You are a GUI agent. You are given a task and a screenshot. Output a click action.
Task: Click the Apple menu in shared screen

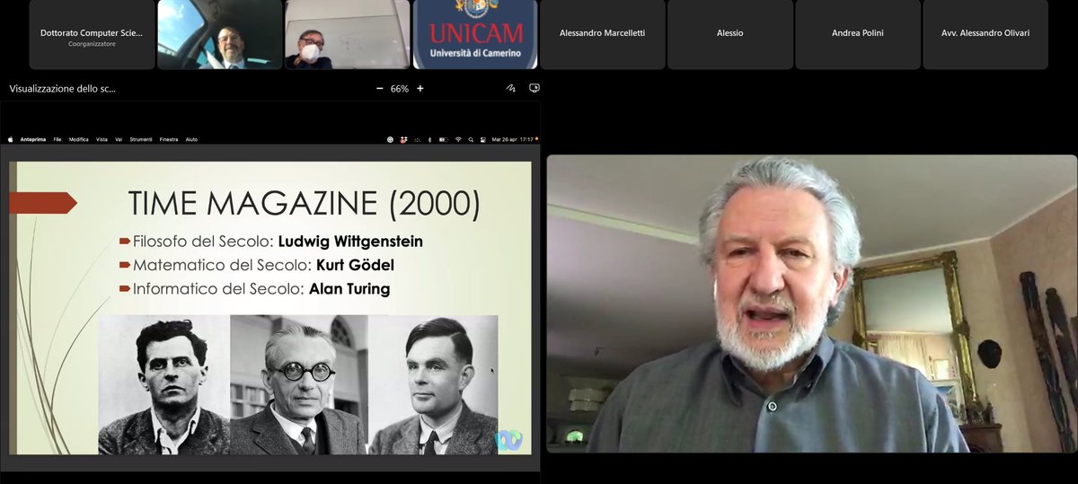(x=11, y=139)
